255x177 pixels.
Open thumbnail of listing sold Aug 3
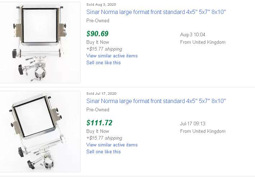[40, 42]
